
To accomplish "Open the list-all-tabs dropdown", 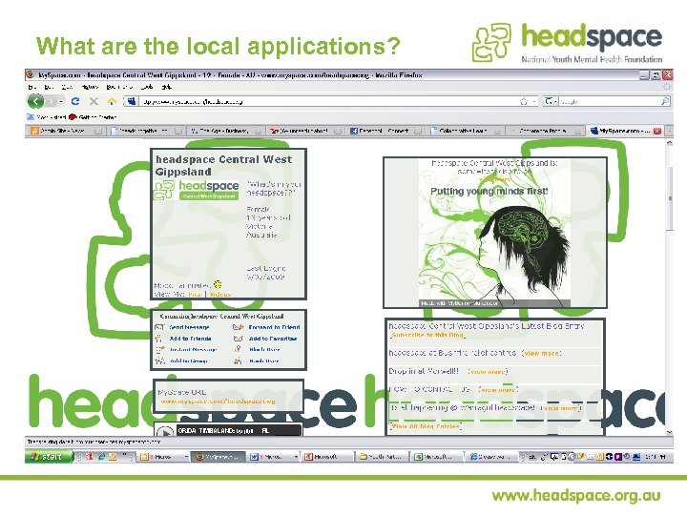I will (669, 131).
